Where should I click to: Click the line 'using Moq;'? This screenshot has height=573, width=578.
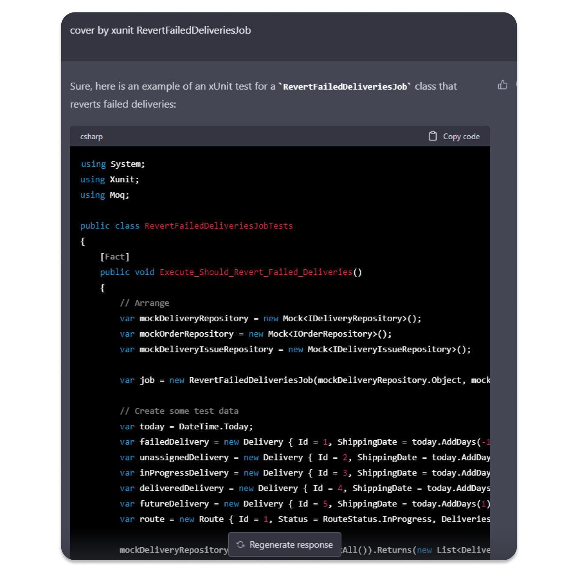105,195
